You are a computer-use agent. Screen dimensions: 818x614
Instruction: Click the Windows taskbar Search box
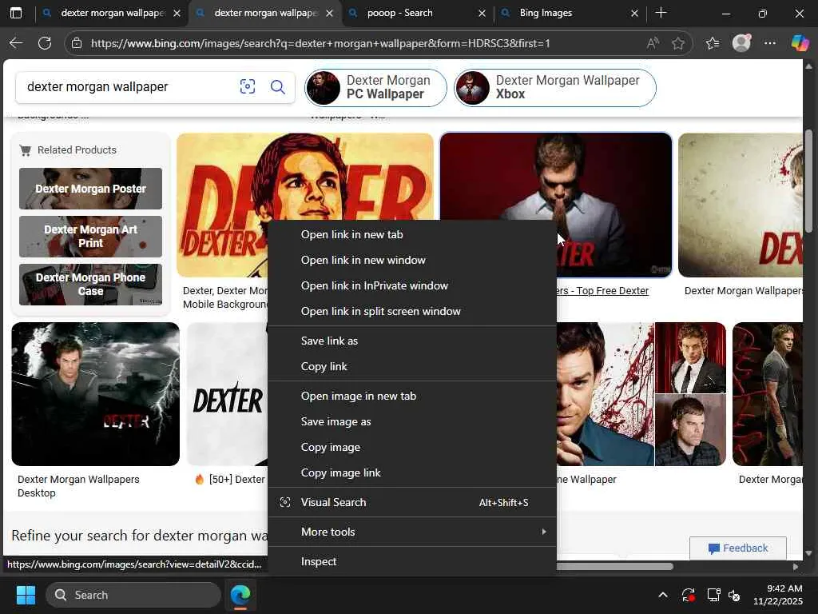click(x=133, y=595)
